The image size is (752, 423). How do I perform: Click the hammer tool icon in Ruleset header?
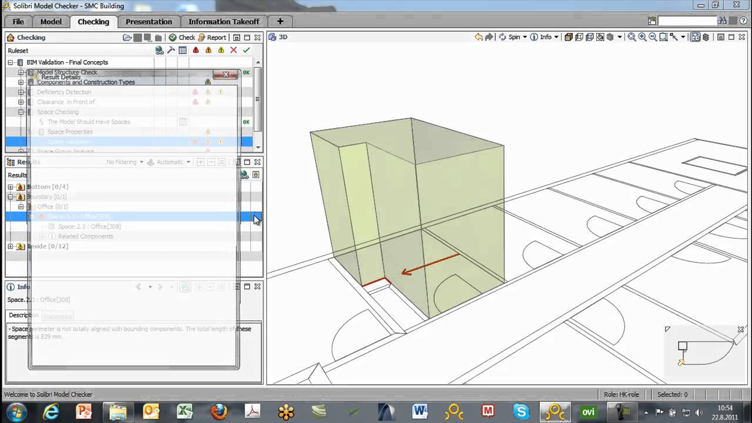click(171, 51)
